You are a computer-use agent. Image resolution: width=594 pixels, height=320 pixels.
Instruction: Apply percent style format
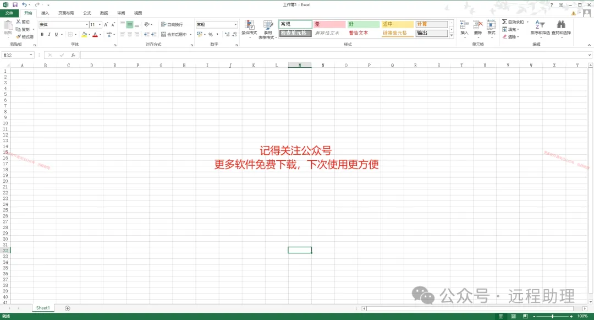[x=210, y=34]
